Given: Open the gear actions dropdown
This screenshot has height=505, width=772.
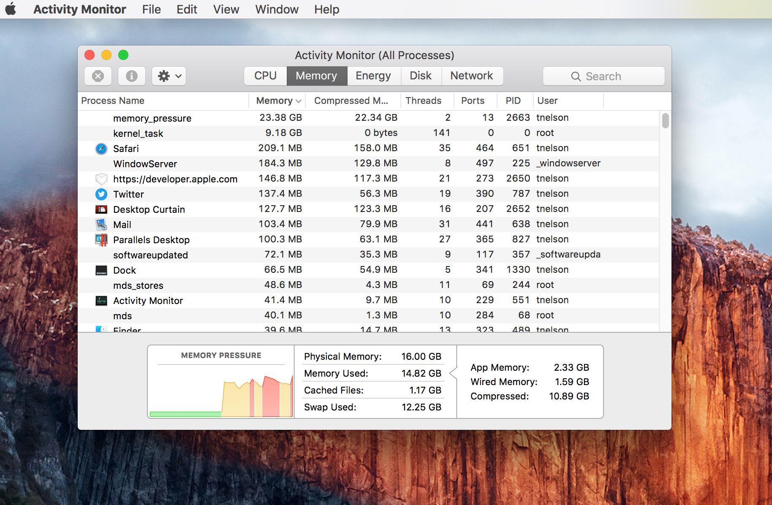Looking at the screenshot, I should tap(169, 76).
